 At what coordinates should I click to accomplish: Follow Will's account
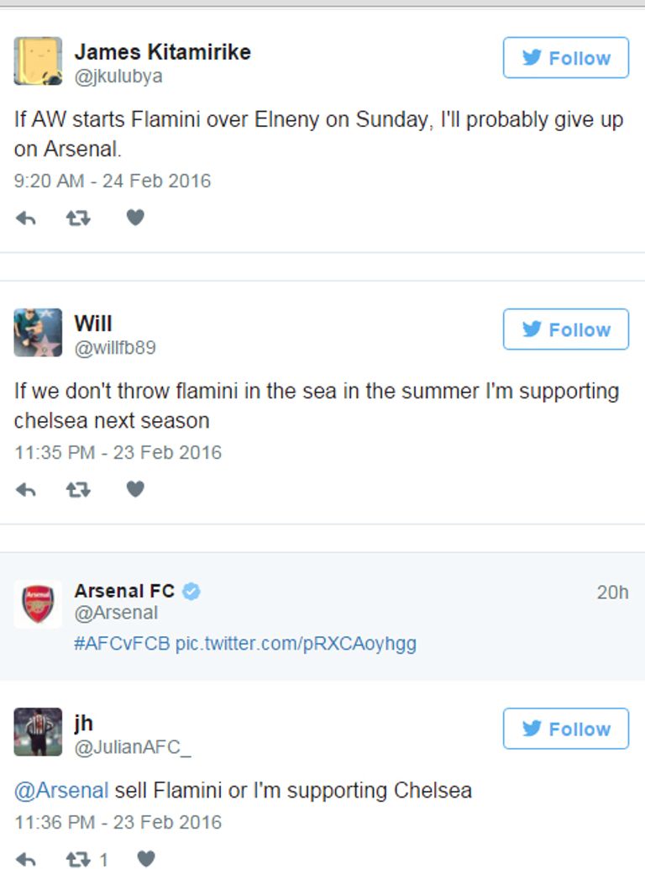click(565, 329)
